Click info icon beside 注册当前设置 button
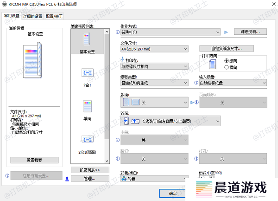 [x=7, y=175]
